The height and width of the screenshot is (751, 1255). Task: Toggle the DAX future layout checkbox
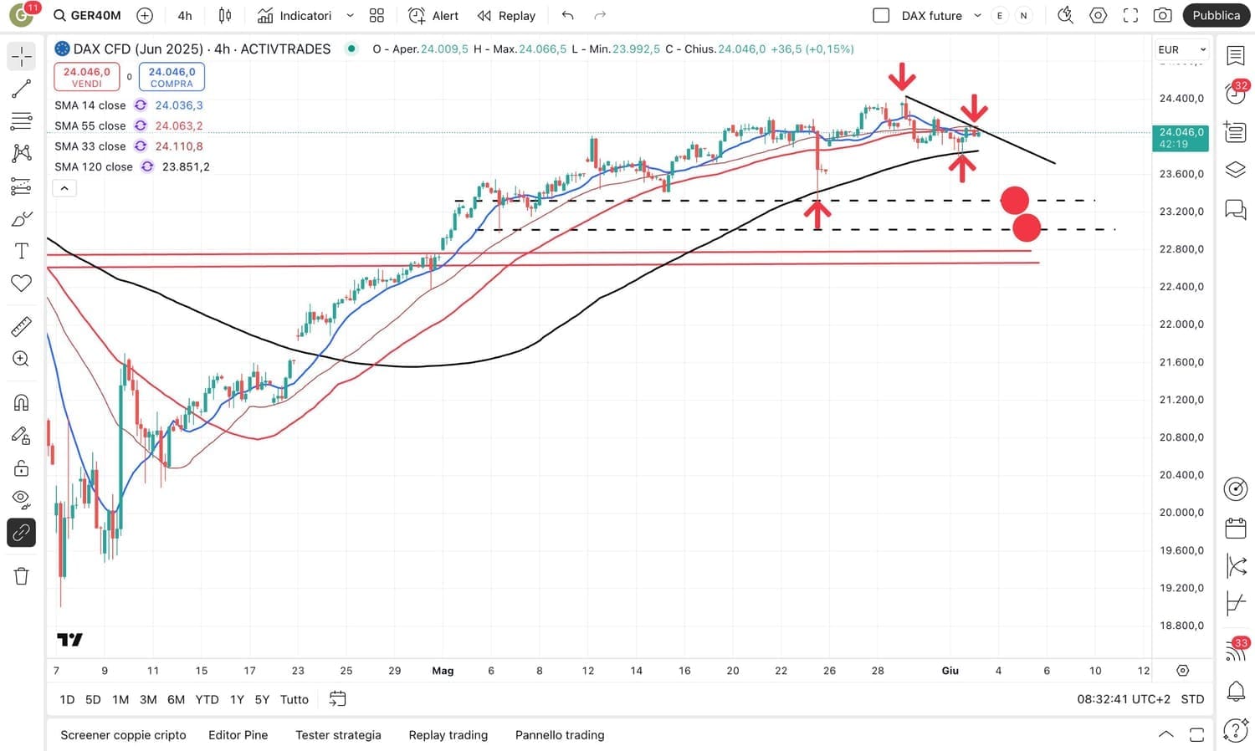click(881, 15)
